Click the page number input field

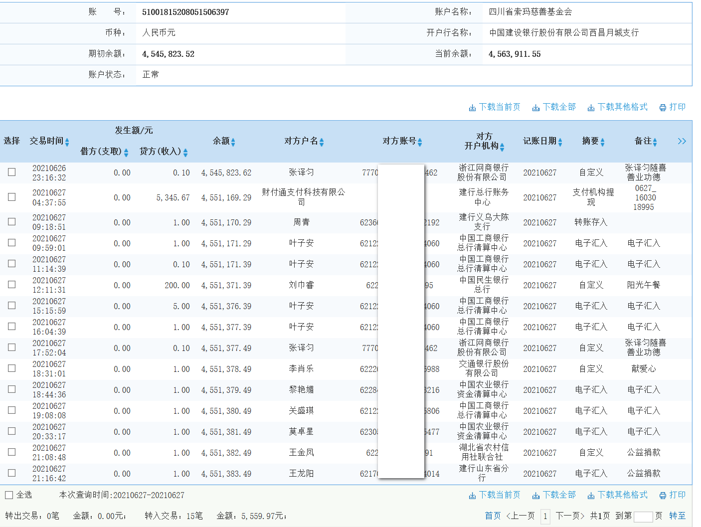coord(644,517)
